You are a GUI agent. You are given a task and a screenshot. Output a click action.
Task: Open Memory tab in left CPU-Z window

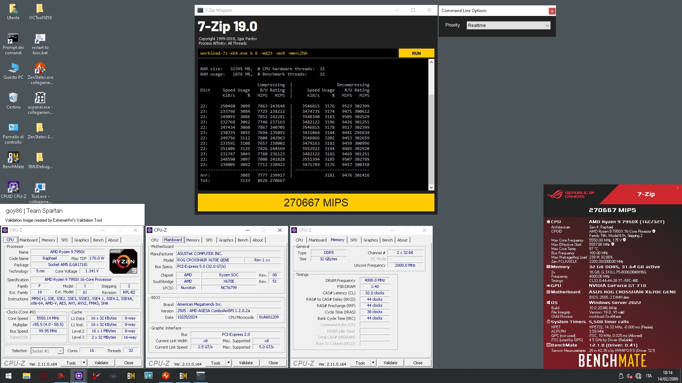point(48,240)
